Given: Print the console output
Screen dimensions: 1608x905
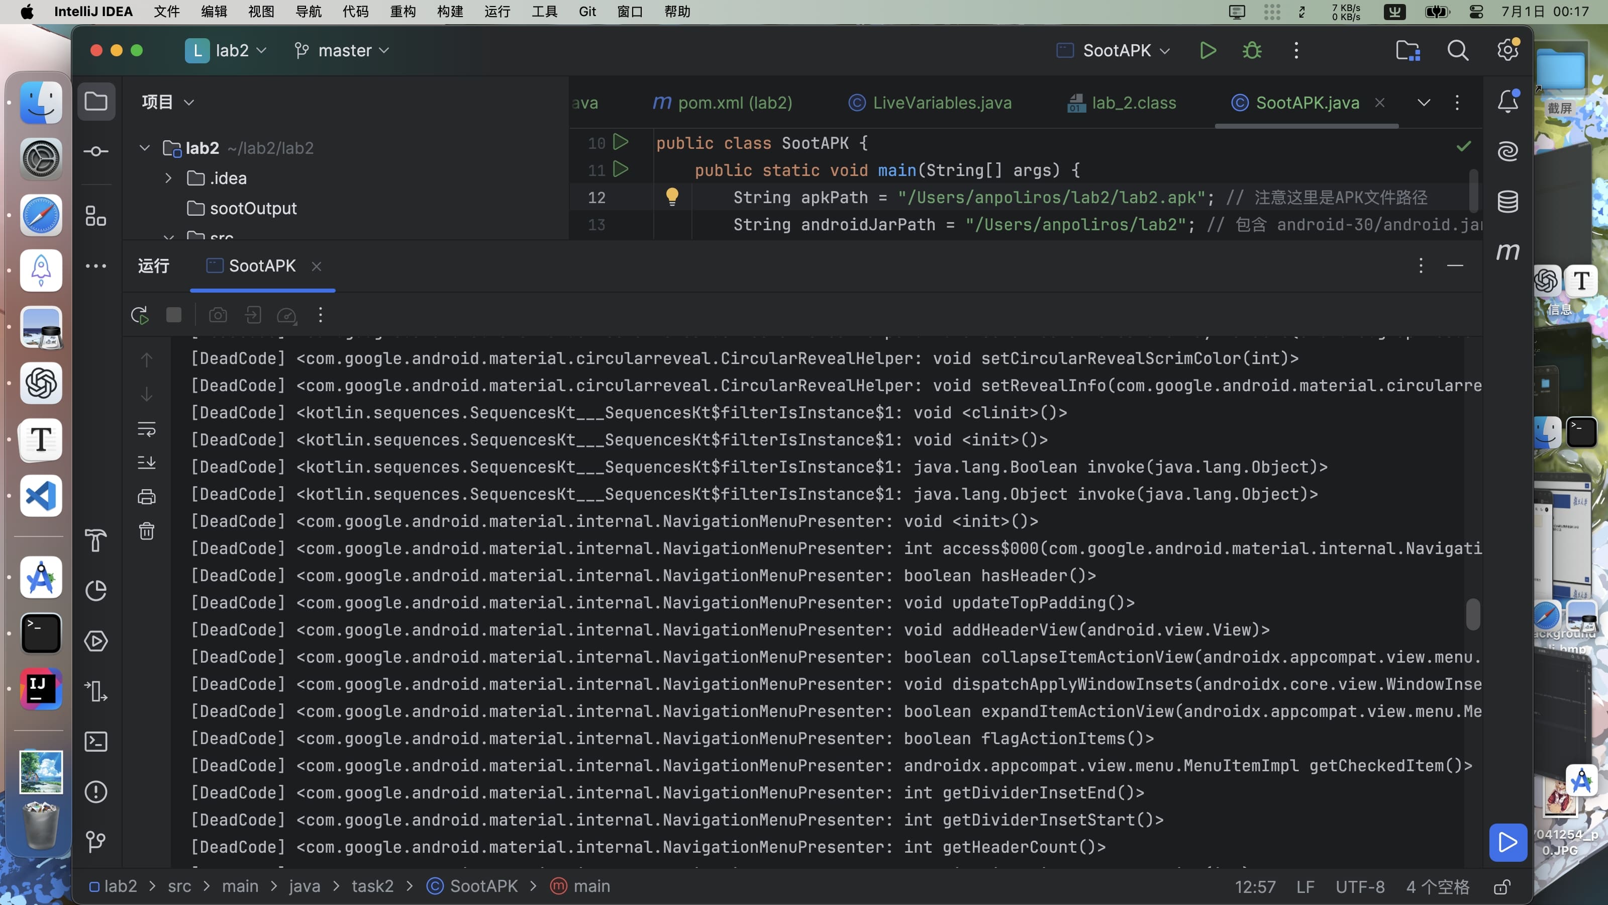Looking at the screenshot, I should [x=147, y=497].
